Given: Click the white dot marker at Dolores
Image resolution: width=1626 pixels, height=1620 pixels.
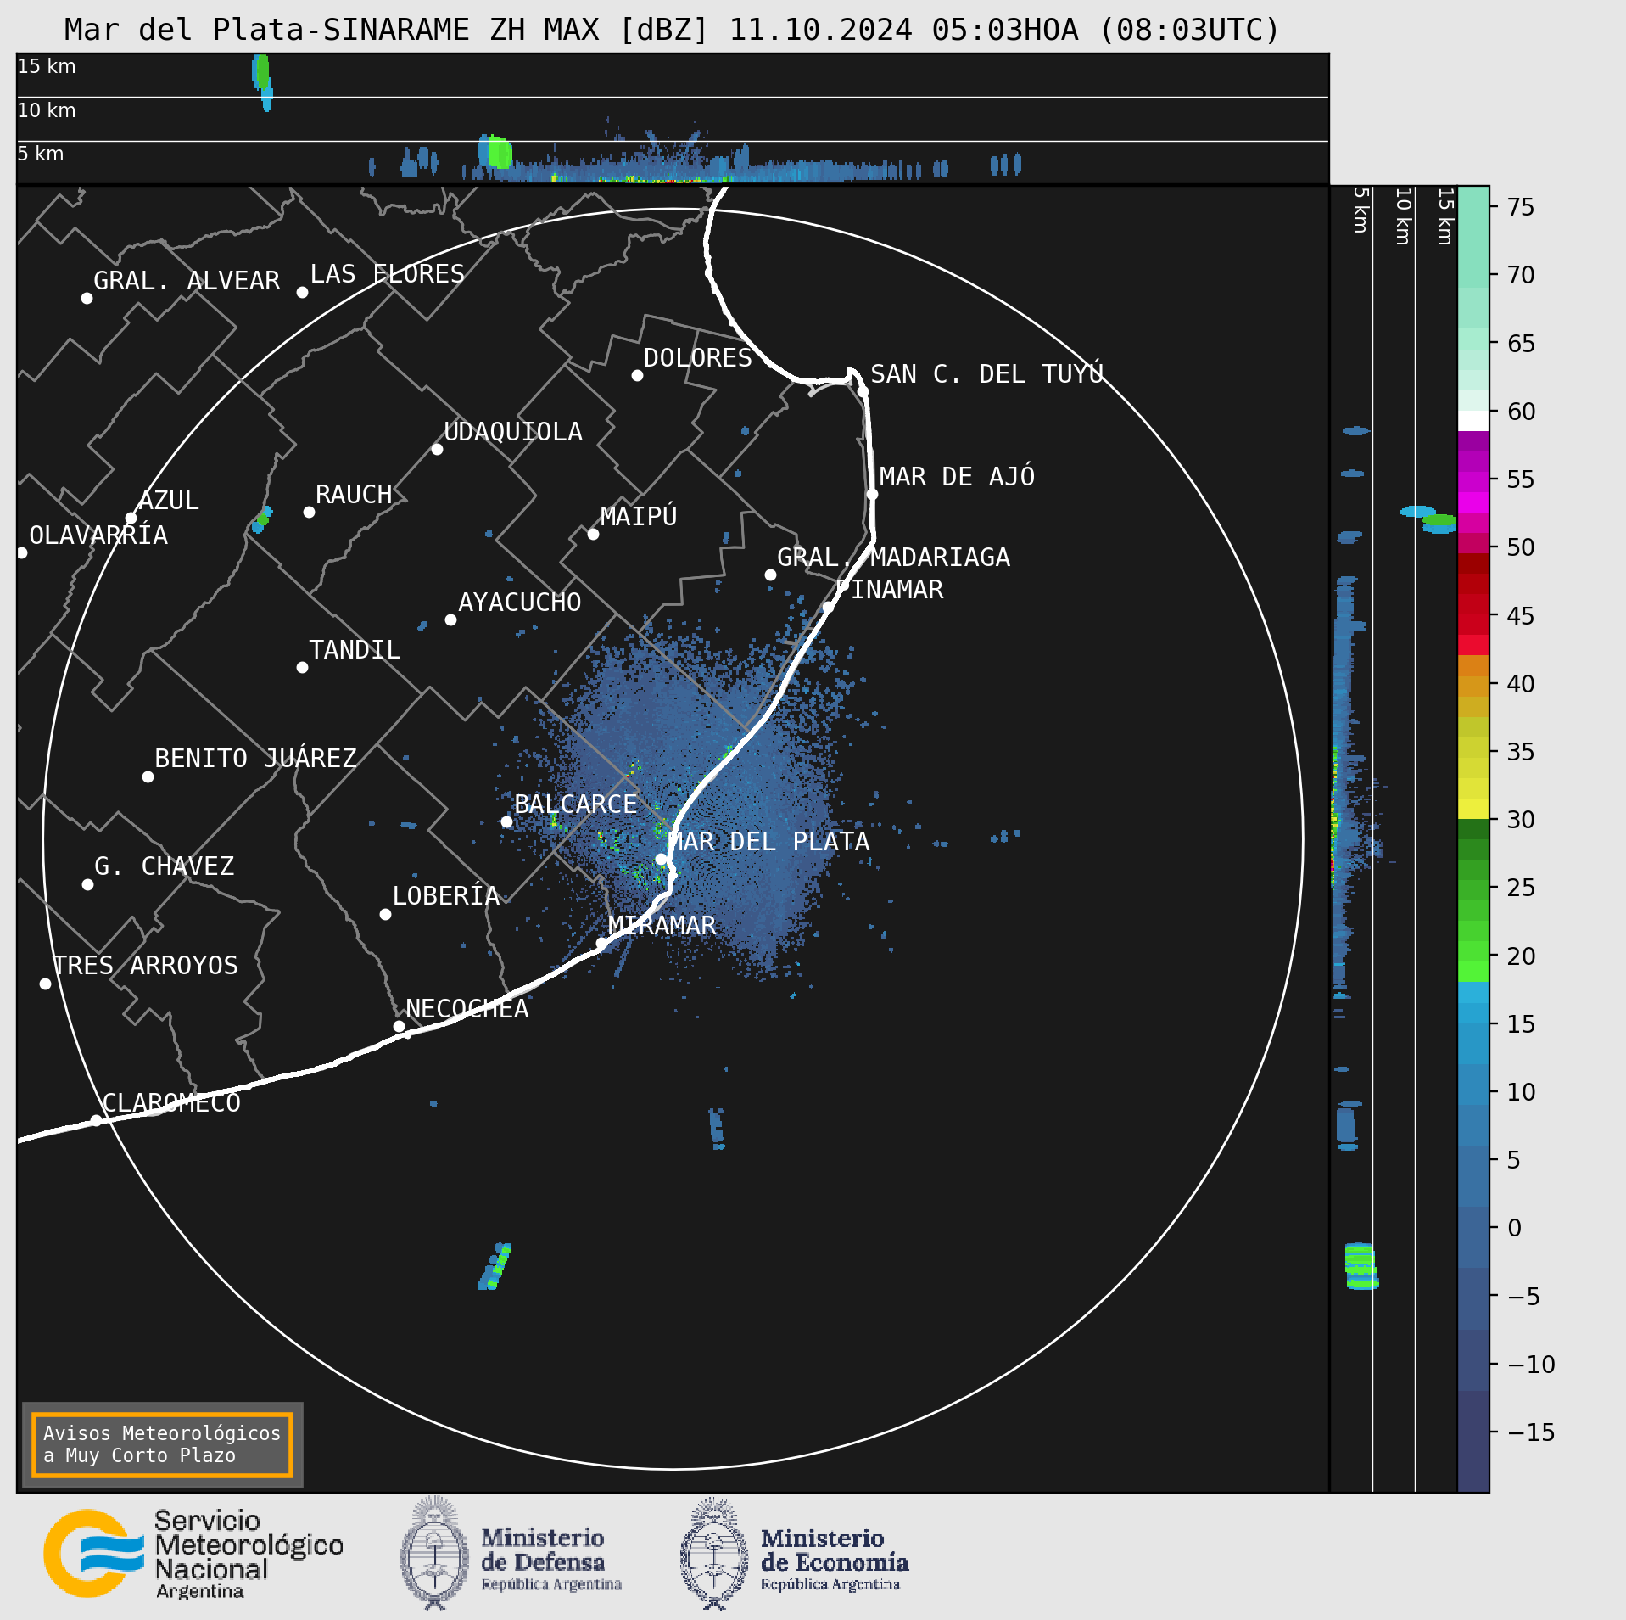Looking at the screenshot, I should click(x=637, y=375).
